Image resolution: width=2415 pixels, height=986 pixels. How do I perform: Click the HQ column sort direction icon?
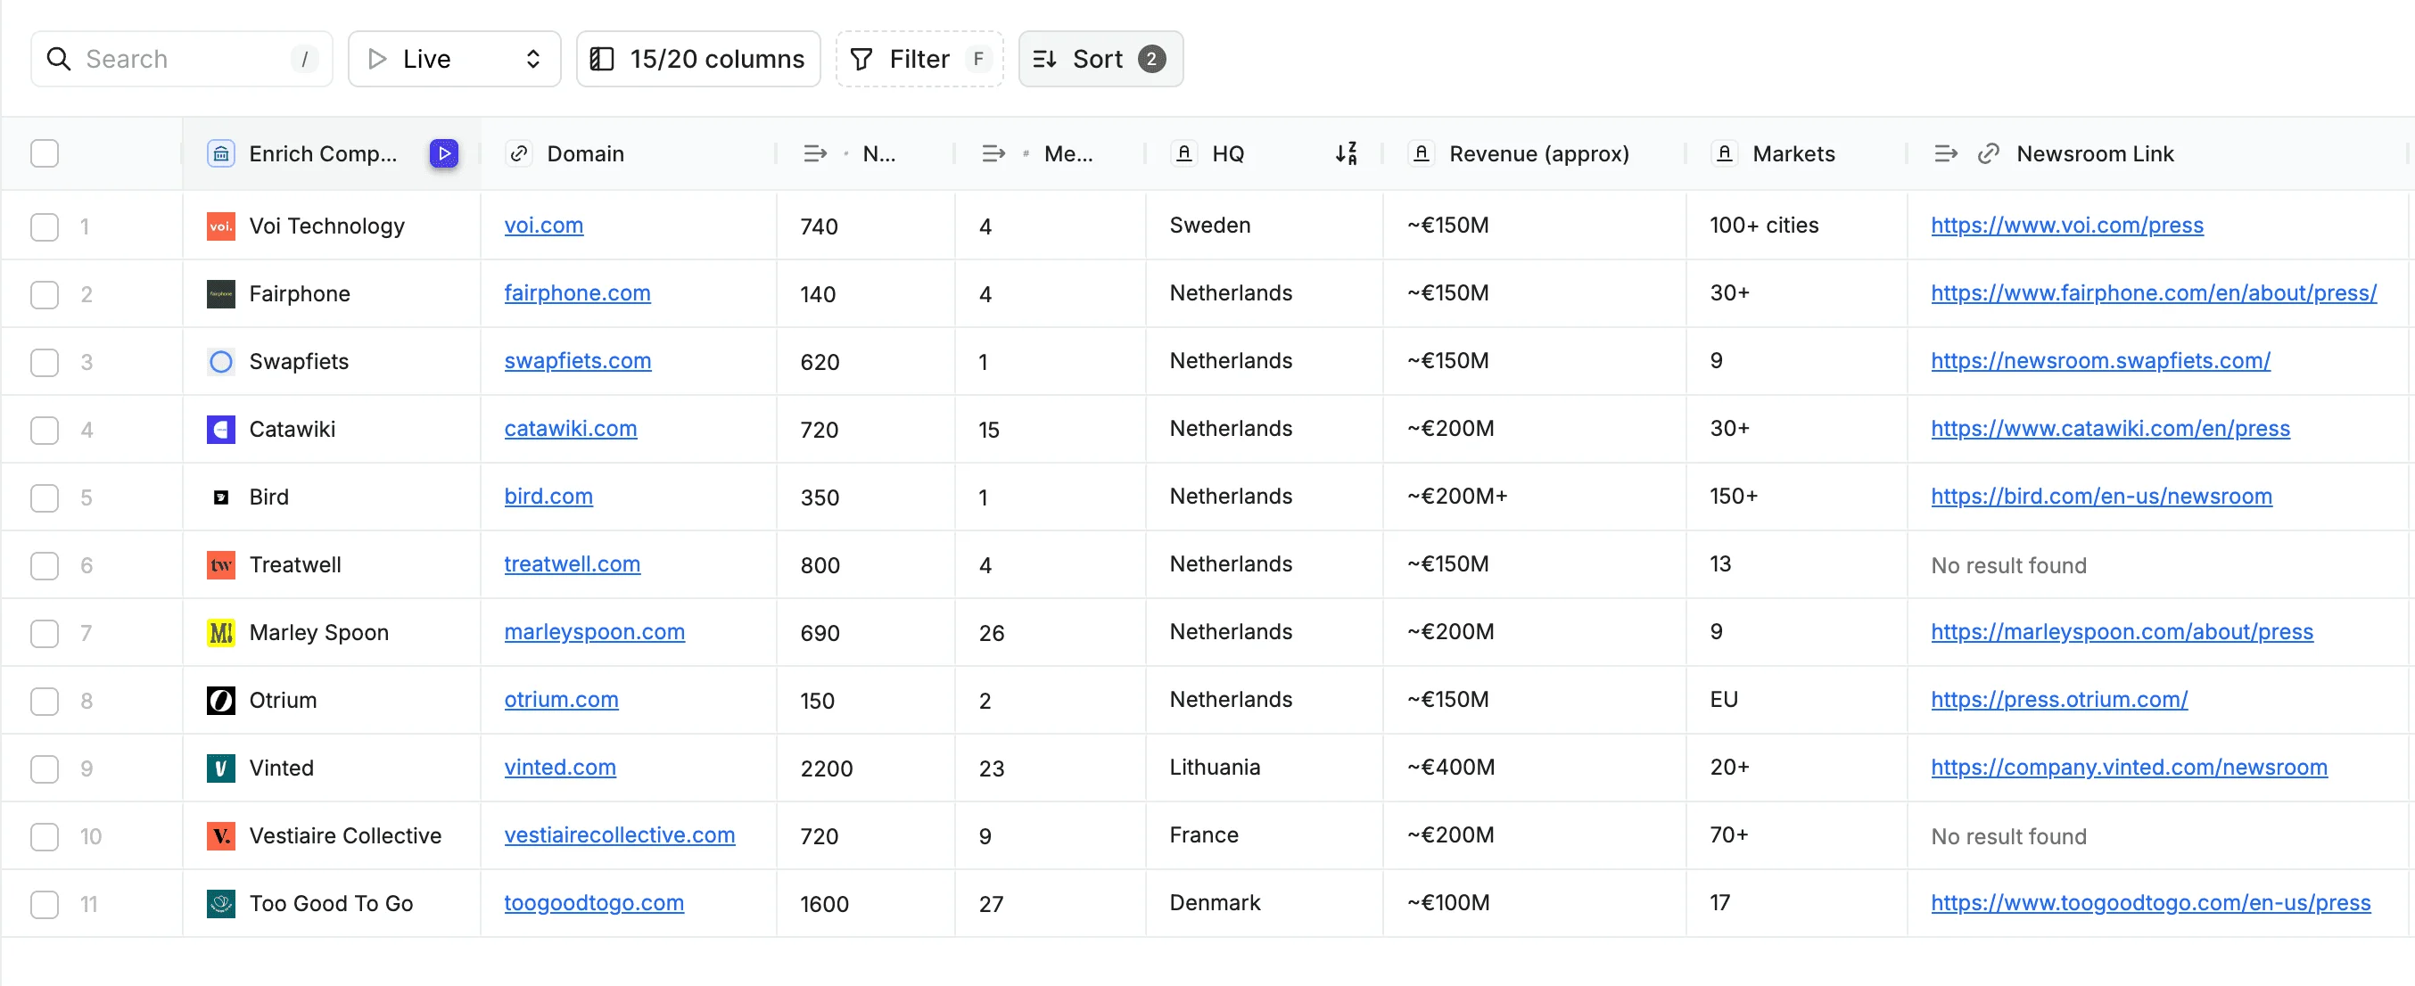[1346, 153]
